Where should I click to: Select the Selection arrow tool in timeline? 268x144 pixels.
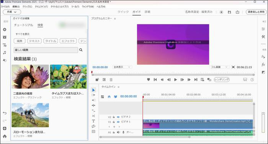[93, 90]
